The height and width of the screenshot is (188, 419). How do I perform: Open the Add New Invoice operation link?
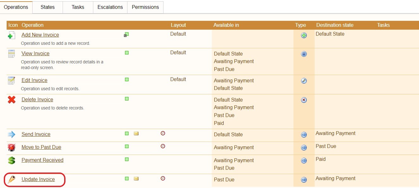(x=40, y=35)
